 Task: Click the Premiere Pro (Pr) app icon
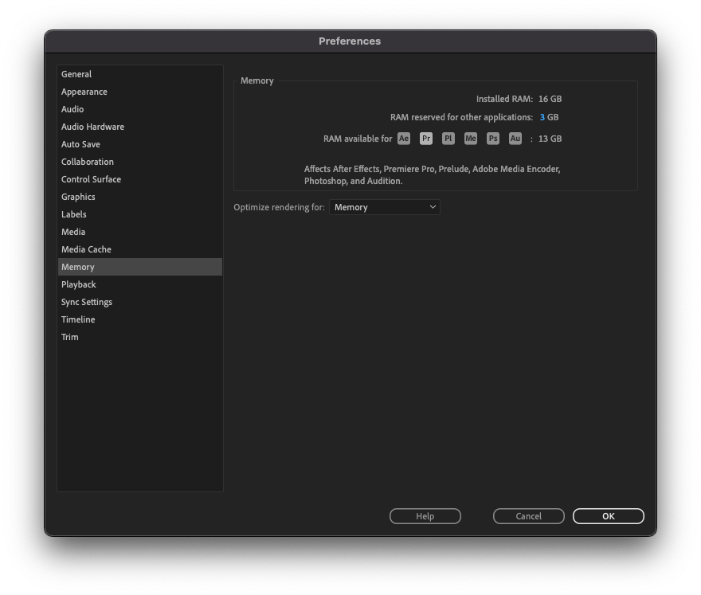(426, 138)
